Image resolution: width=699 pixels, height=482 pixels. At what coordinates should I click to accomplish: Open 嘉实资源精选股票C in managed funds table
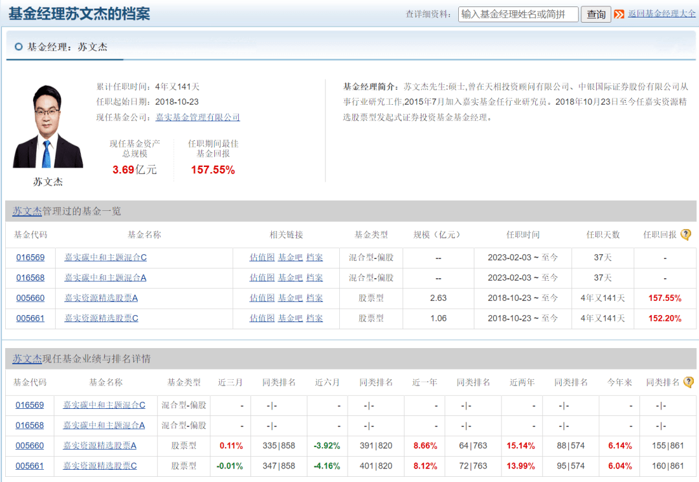tap(101, 318)
